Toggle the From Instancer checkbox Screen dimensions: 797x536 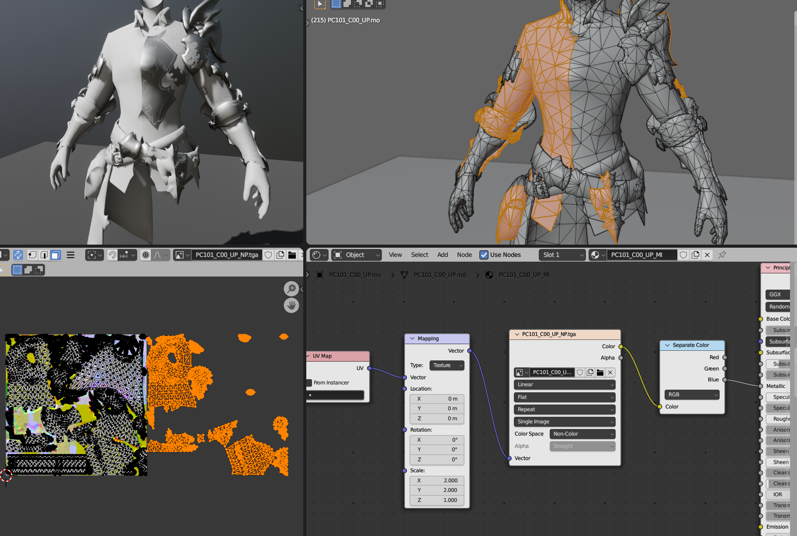coord(309,383)
